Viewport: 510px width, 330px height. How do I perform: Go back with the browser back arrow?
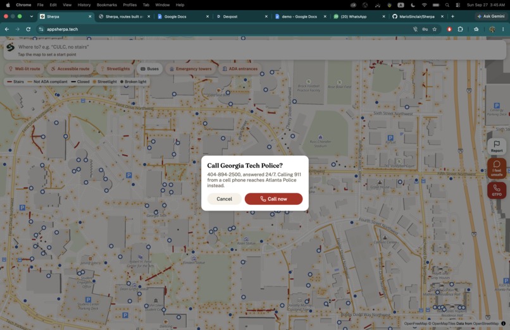pos(7,29)
